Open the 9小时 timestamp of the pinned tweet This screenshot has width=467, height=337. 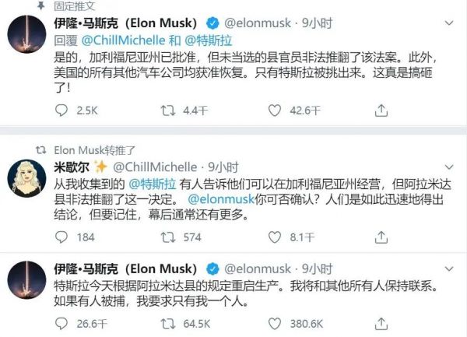317,21
